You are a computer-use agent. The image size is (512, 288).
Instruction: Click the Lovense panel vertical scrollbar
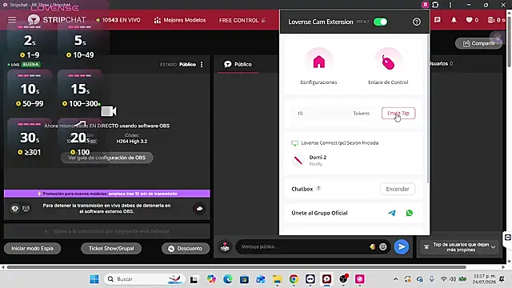(x=428, y=108)
